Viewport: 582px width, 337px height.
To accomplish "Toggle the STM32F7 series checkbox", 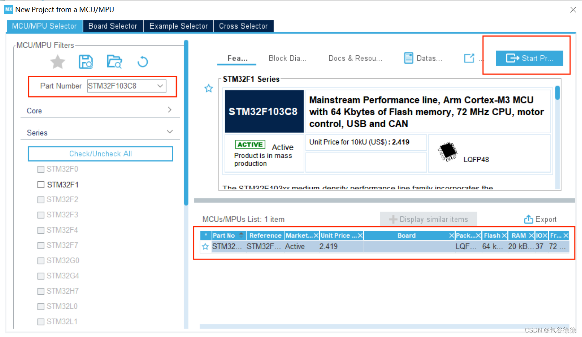I will coord(41,246).
